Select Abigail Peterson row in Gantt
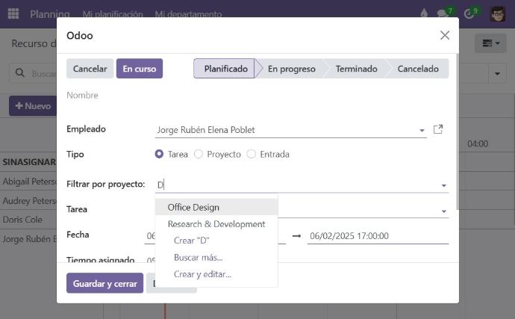This screenshot has height=319, width=515. click(x=30, y=182)
